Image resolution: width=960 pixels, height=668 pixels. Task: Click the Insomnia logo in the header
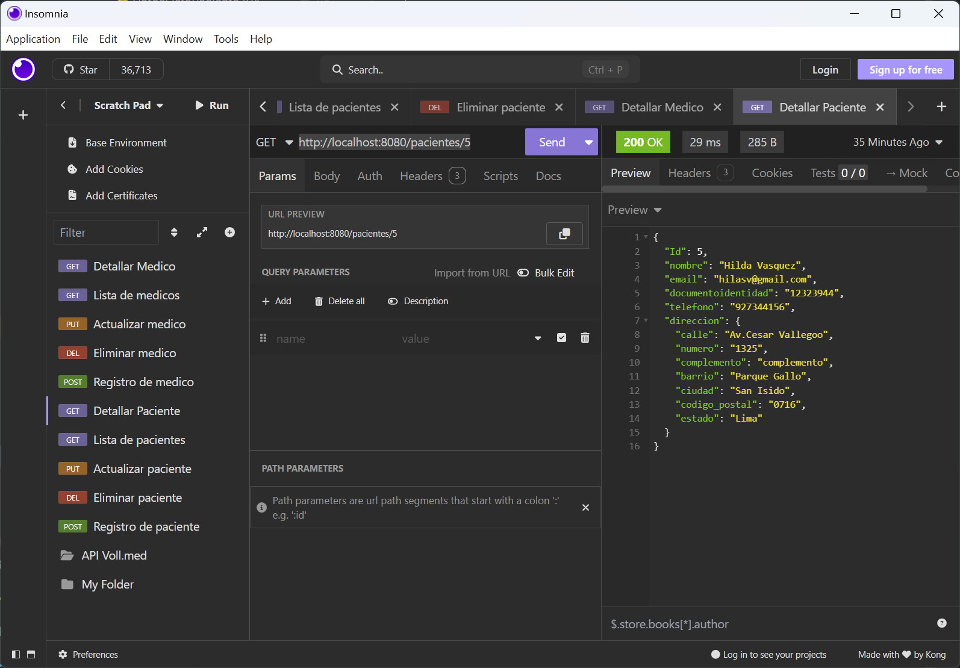point(23,69)
